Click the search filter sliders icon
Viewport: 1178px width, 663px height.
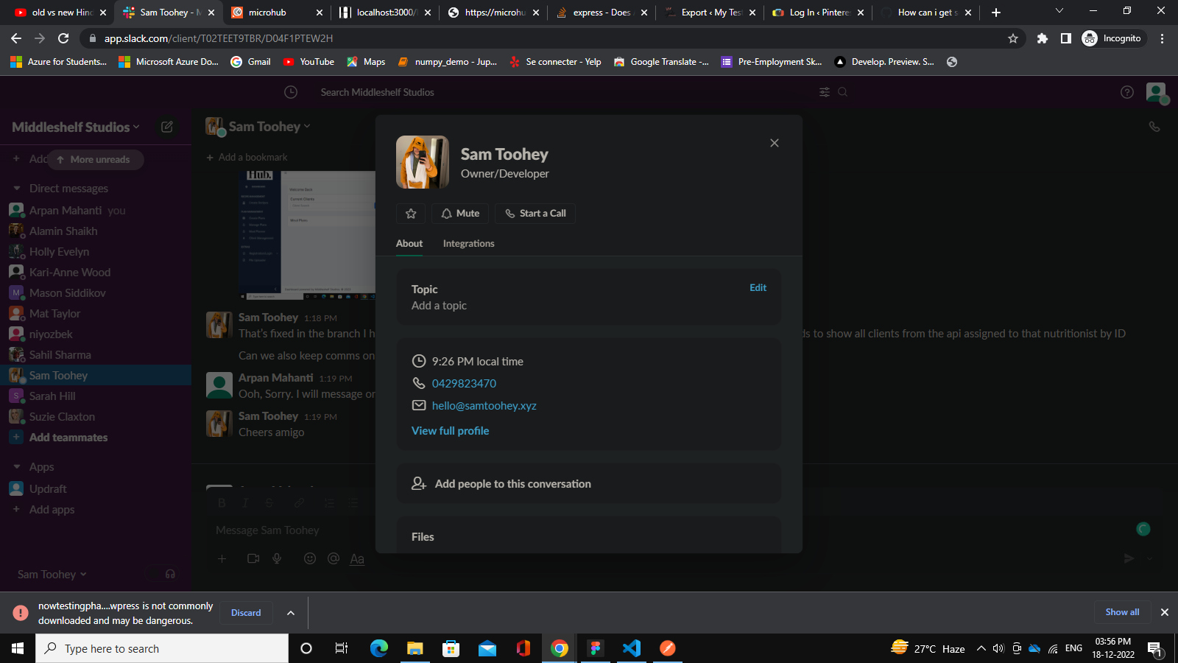point(825,92)
